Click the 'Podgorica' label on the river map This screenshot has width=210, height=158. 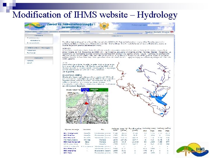pos(164,87)
